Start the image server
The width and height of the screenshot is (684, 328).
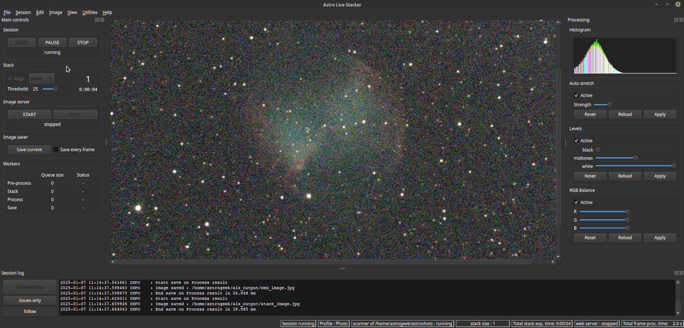[x=29, y=114]
